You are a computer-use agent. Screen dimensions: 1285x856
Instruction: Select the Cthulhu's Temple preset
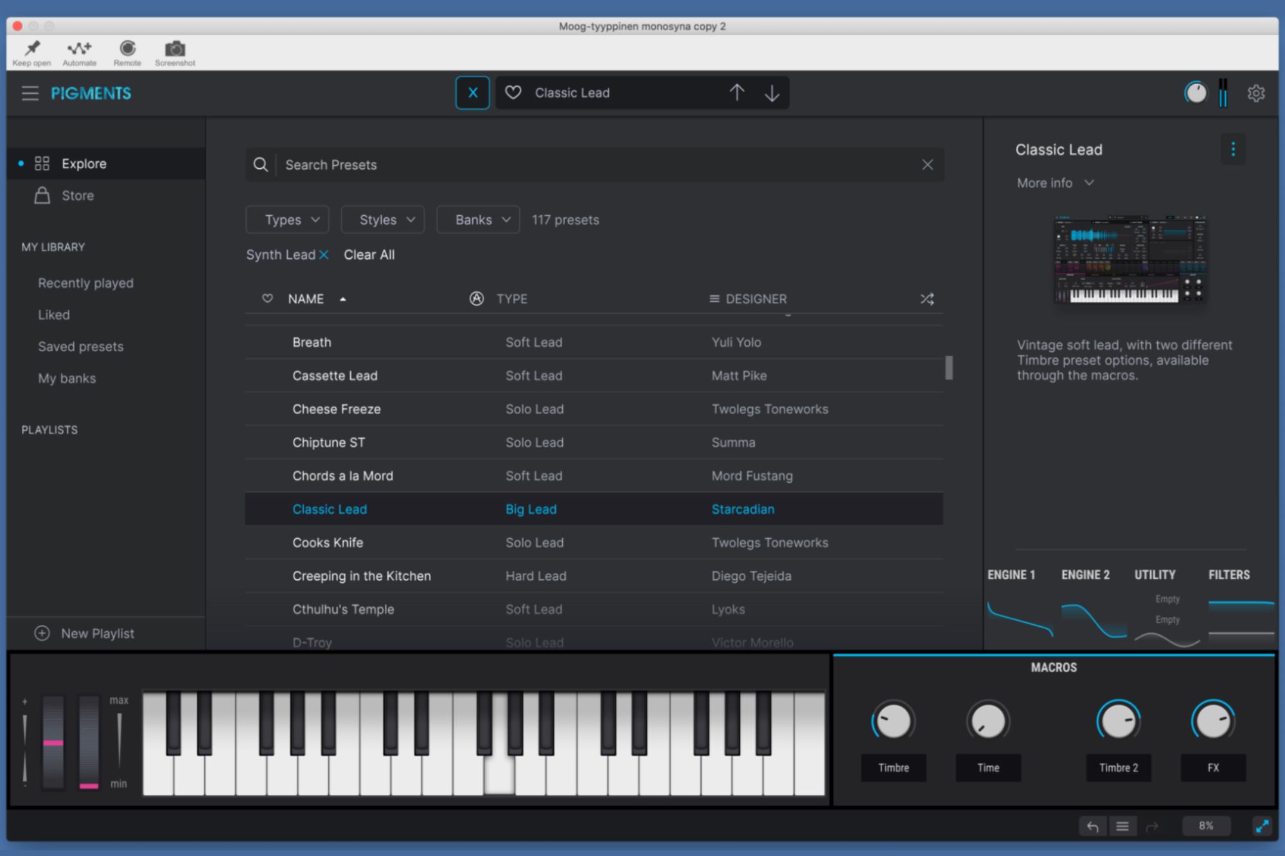click(x=594, y=609)
